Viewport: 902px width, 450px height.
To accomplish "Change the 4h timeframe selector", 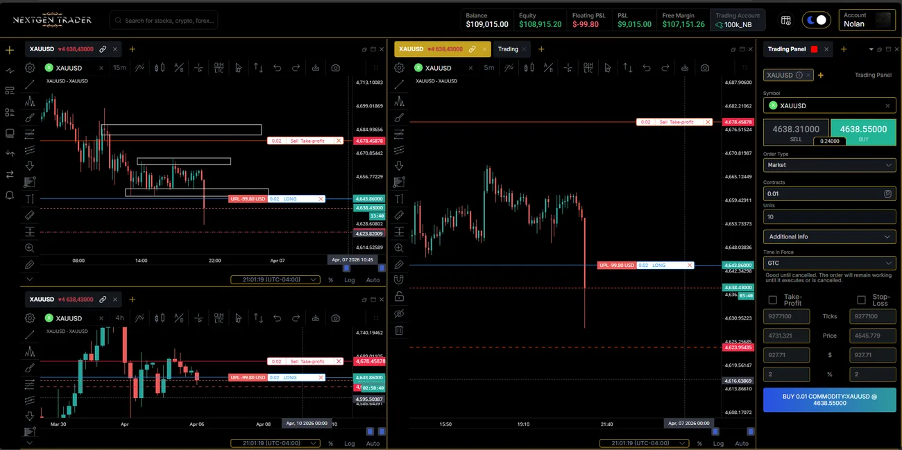I will coord(119,318).
